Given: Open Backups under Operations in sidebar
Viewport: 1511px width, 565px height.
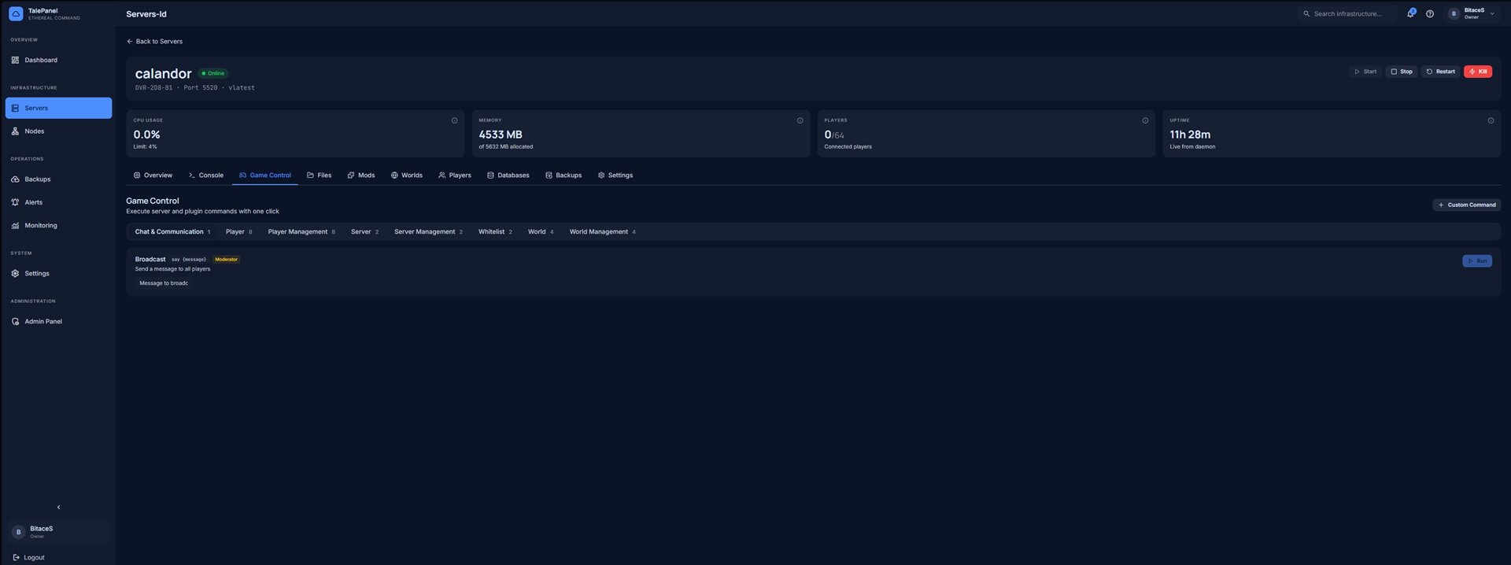Looking at the screenshot, I should 58,179.
